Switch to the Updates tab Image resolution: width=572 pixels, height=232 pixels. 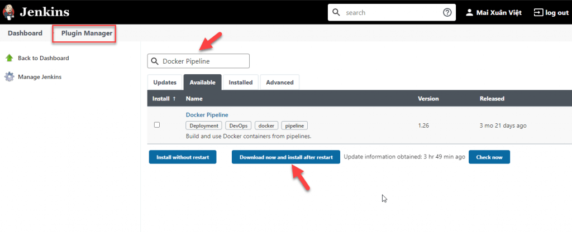(165, 83)
